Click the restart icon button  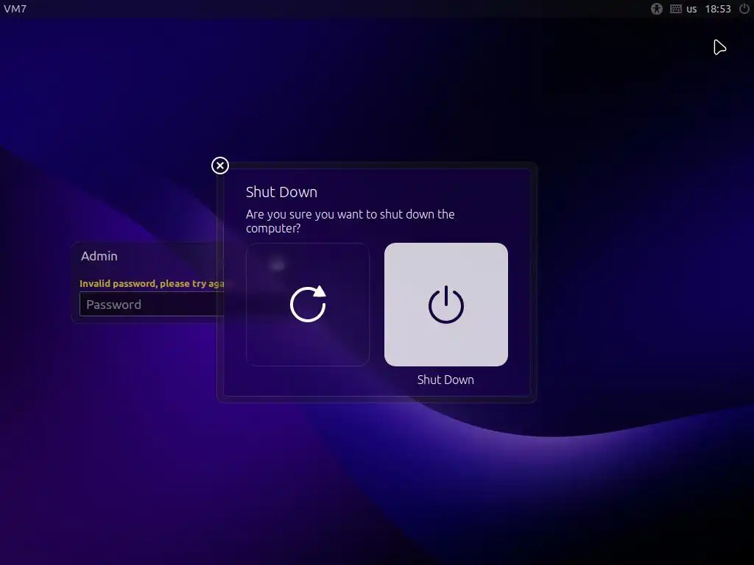tap(308, 304)
